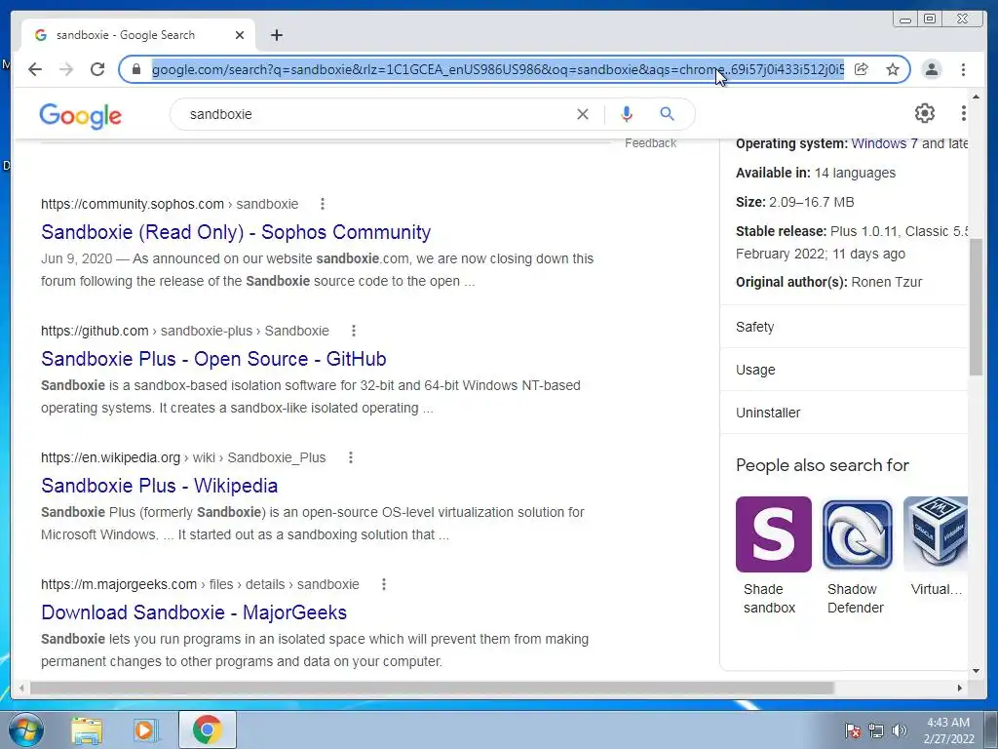Start voice search with the microphone
The image size is (998, 749).
coord(627,114)
